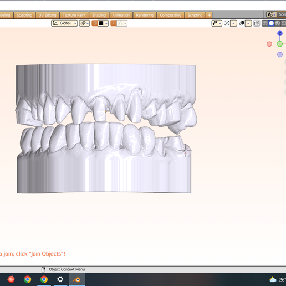Toggle viewport overlays icon
Image resolution: width=286 pixels, height=286 pixels.
[x=242, y=23]
